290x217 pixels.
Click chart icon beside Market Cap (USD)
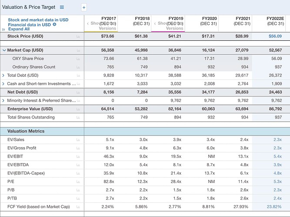click(x=78, y=50)
